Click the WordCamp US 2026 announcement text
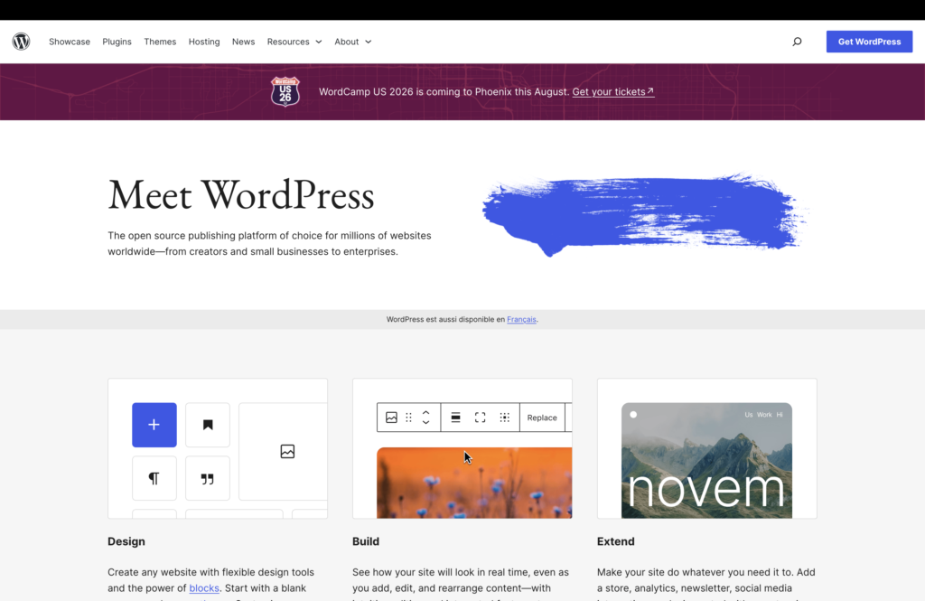This screenshot has width=925, height=601. pos(444,91)
